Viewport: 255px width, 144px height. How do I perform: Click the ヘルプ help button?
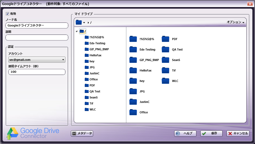tap(185, 134)
